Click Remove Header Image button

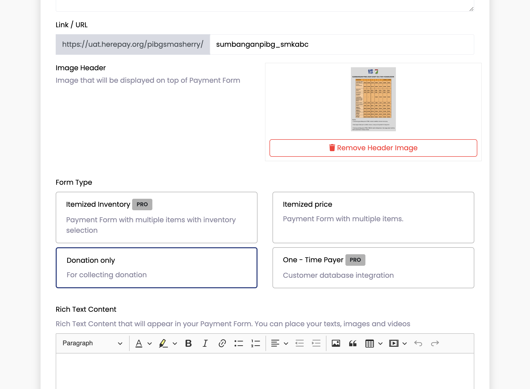373,148
